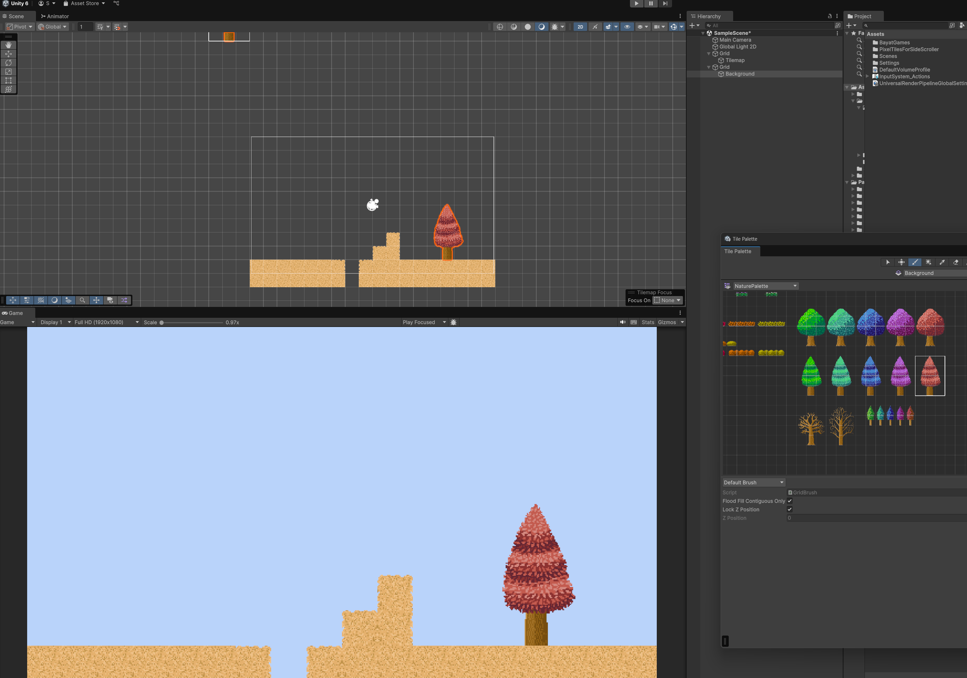This screenshot has width=967, height=678.
Task: Select the Rect tool in Scene toolbar
Action: pos(8,80)
